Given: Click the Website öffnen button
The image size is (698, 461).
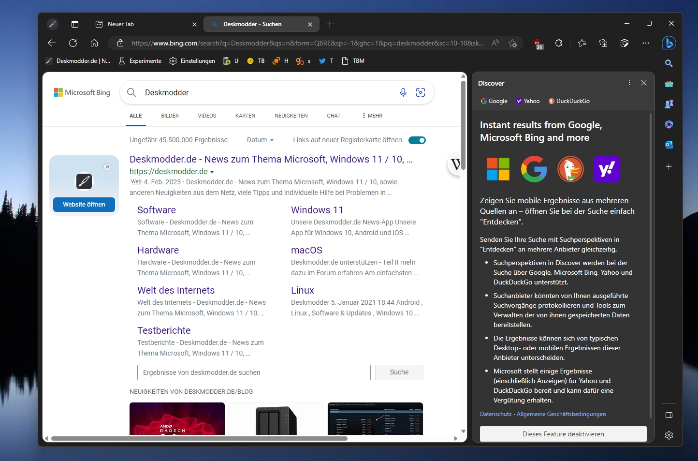Looking at the screenshot, I should pyautogui.click(x=84, y=205).
